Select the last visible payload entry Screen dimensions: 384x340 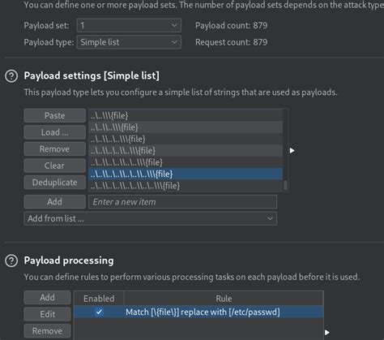186,186
